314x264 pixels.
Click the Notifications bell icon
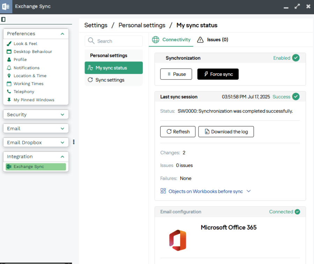[x=9, y=68]
